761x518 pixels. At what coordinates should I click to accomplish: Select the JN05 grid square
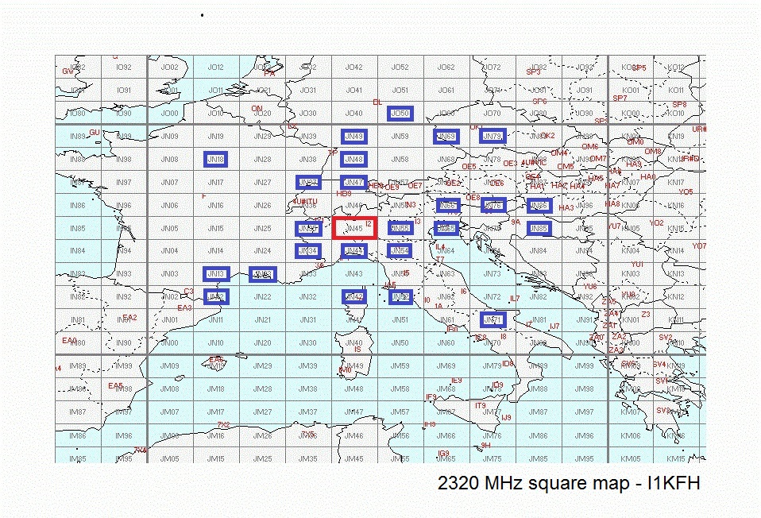pos(169,228)
